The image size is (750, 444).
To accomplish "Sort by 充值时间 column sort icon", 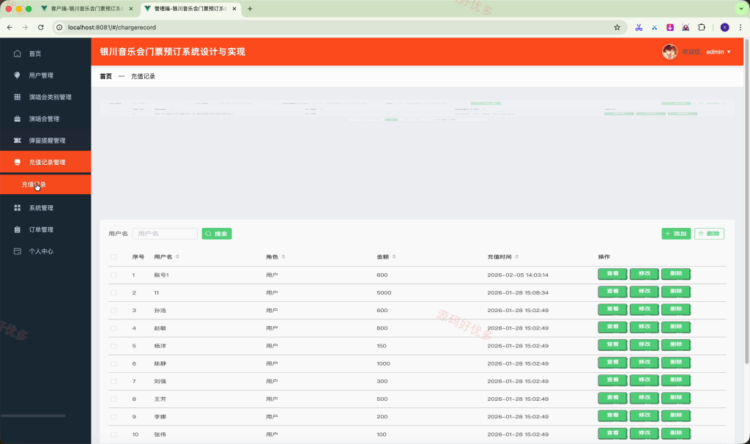I will coord(517,257).
